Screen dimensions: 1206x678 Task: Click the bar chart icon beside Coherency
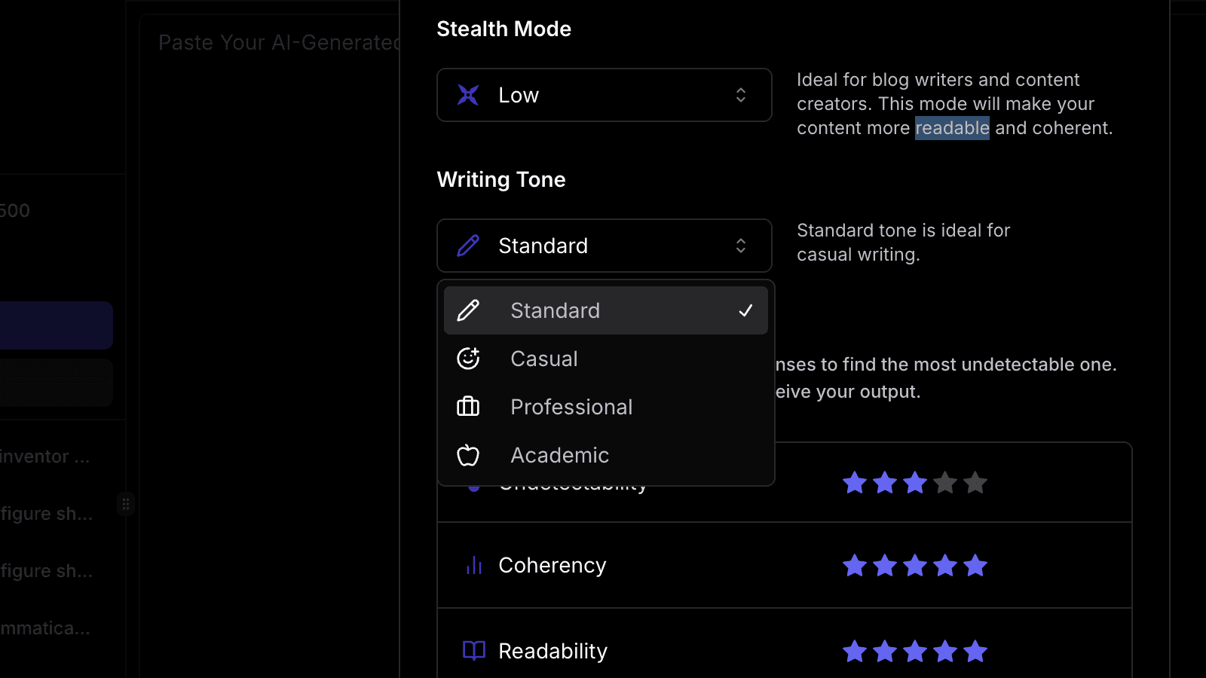(473, 565)
